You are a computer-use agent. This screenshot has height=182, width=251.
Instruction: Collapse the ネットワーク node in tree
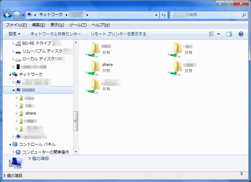pyautogui.click(x=10, y=74)
